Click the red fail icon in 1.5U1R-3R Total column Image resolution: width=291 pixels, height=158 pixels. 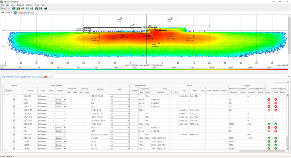(x=276, y=110)
